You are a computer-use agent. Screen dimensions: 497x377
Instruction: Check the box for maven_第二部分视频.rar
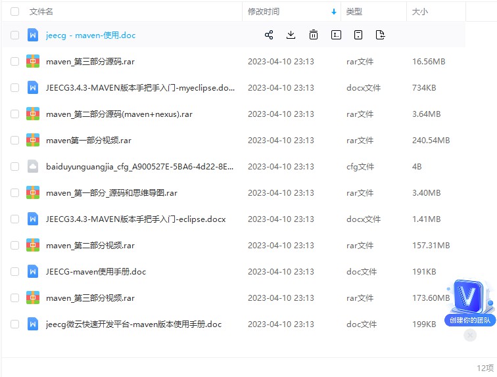click(x=14, y=246)
